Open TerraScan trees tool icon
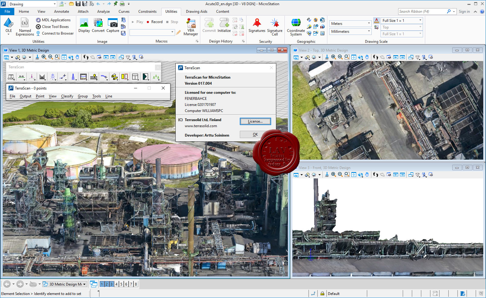The width and height of the screenshot is (486, 298). (x=156, y=77)
